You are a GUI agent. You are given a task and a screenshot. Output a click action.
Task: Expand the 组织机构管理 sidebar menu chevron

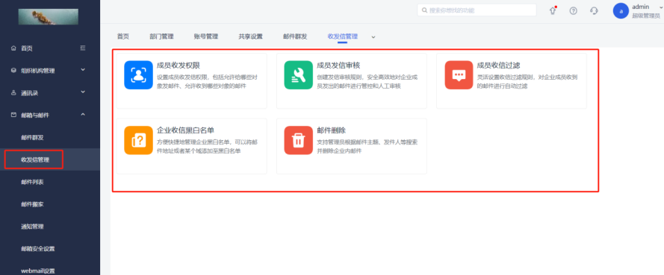pyautogui.click(x=83, y=70)
